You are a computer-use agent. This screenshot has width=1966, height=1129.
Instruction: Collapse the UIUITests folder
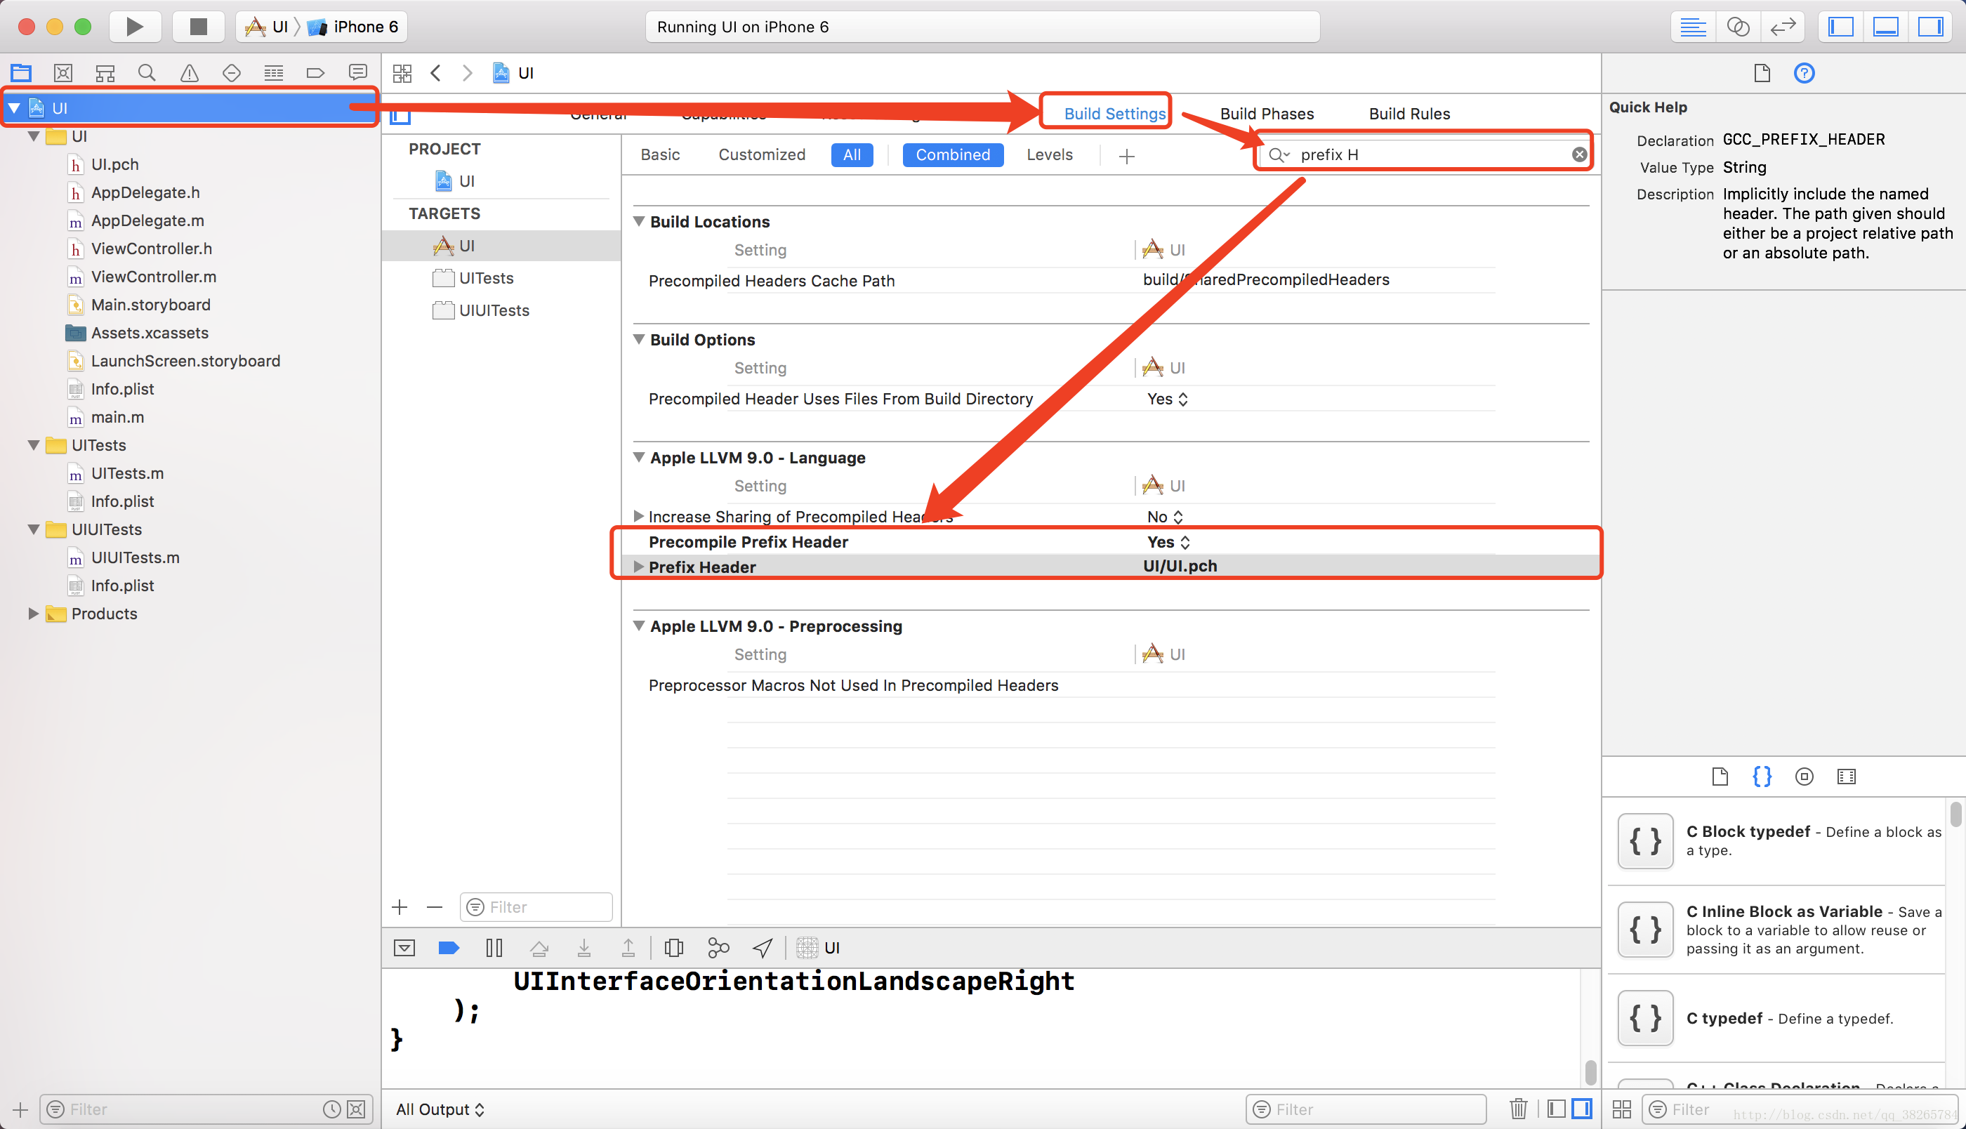pos(33,529)
